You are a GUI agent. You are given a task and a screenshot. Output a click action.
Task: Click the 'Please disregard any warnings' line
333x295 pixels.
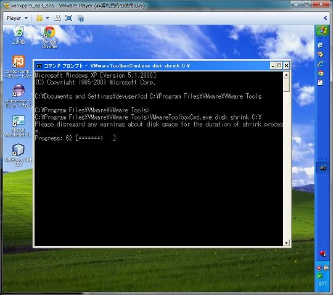tap(159, 124)
